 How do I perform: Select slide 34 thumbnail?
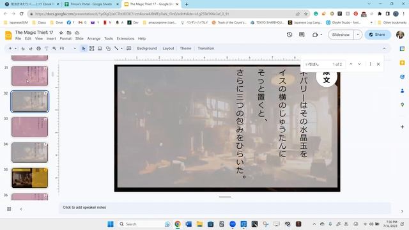click(30, 152)
